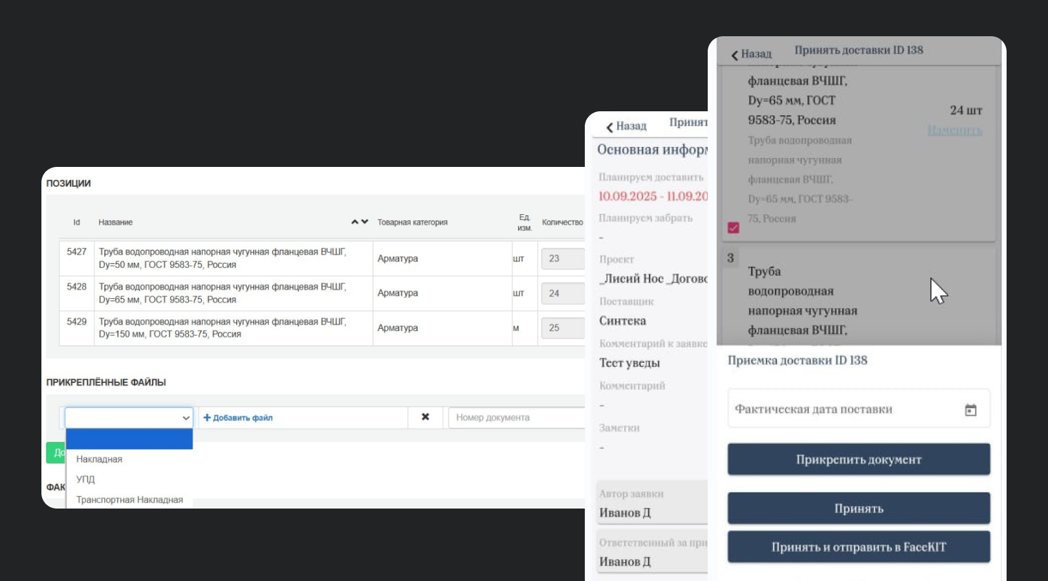
Task: Click the Изменить link next to 24 шт
Action: tap(954, 131)
